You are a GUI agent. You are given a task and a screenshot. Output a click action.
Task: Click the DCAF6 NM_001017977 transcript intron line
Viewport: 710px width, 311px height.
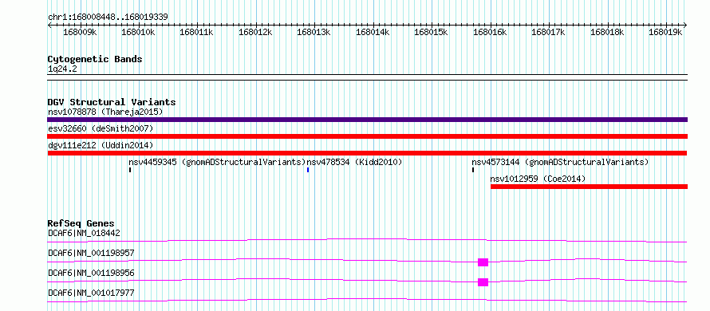point(367,300)
